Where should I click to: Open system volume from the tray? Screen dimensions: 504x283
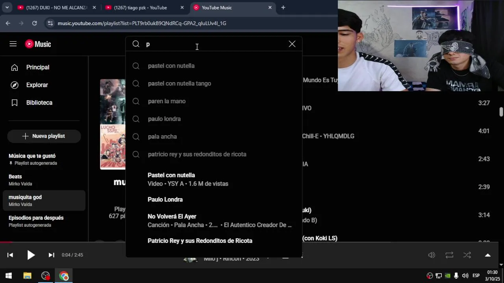click(465, 276)
